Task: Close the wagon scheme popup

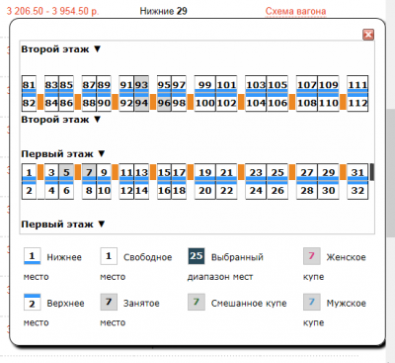Action: 368,35
